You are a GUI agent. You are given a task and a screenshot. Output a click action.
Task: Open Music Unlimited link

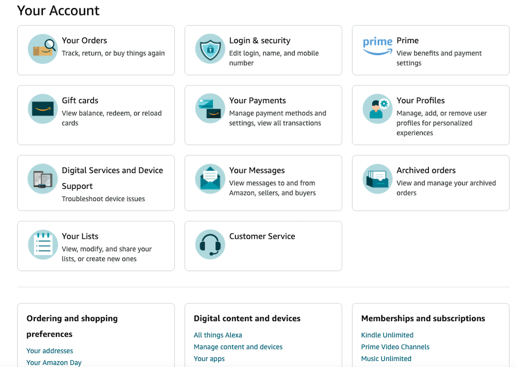[x=386, y=359]
